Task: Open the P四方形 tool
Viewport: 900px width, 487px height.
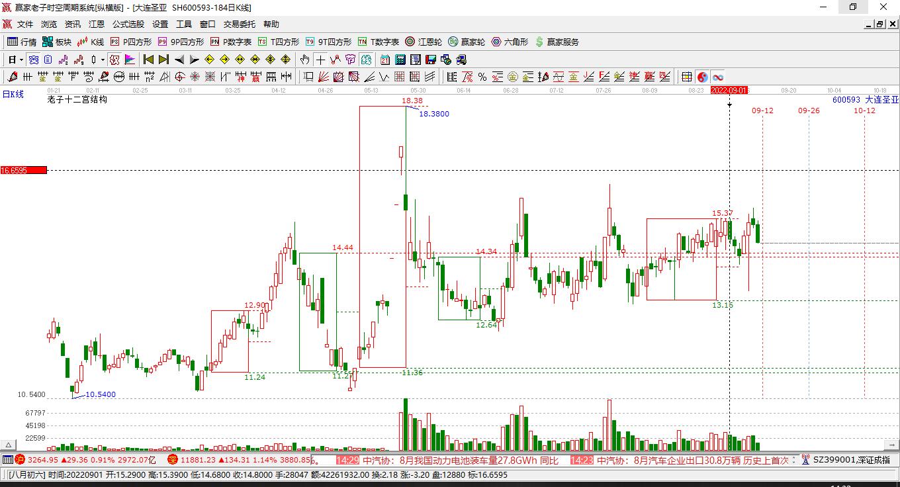Action: pyautogui.click(x=131, y=42)
